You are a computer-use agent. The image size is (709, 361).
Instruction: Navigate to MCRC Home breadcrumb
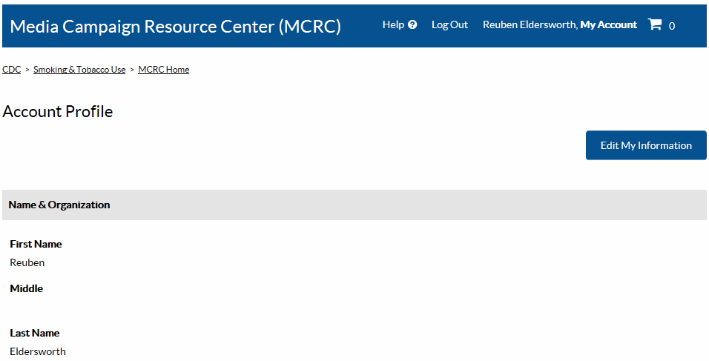(x=164, y=70)
